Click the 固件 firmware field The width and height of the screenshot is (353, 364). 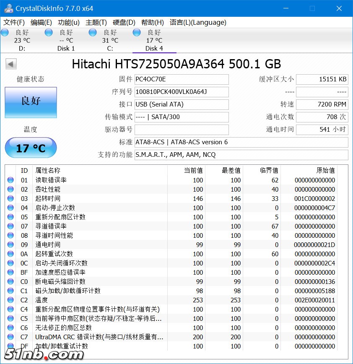point(182,79)
